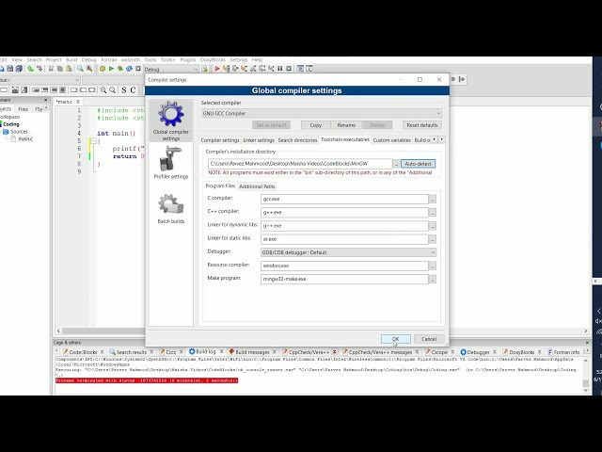The image size is (602, 452).
Task: Click the Step out debug icon
Action: point(253,69)
